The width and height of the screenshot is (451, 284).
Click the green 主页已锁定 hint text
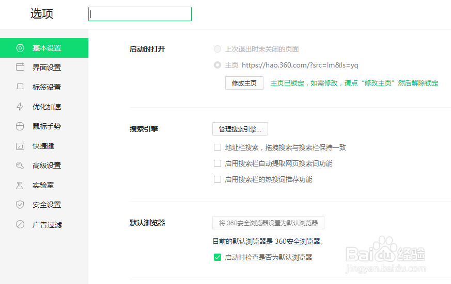pyautogui.click(x=354, y=83)
